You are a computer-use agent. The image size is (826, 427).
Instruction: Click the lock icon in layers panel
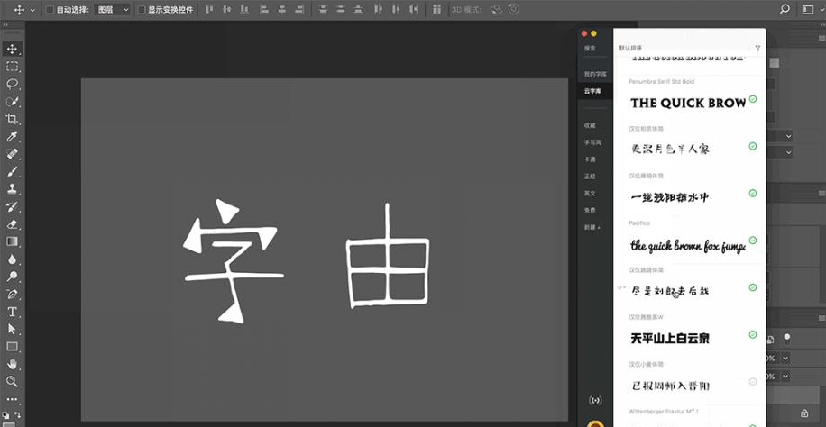point(803,413)
